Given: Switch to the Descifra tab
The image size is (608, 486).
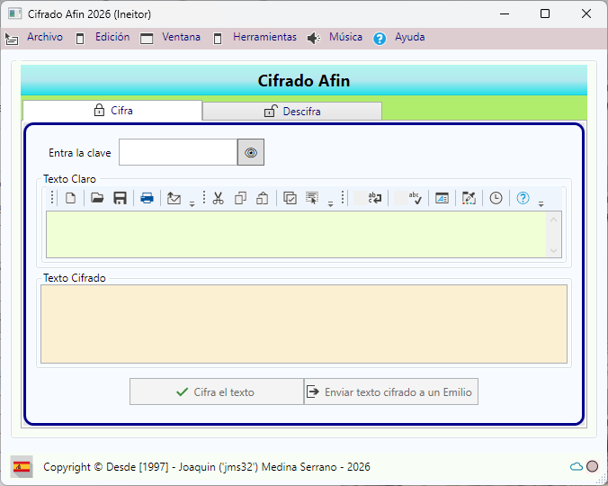Looking at the screenshot, I should pyautogui.click(x=292, y=112).
